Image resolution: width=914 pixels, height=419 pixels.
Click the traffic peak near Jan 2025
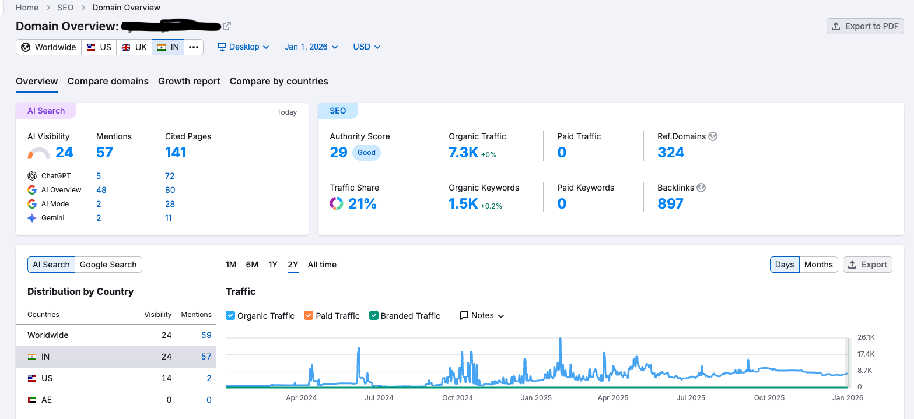[561, 339]
